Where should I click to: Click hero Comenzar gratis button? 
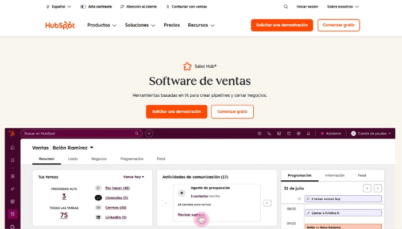pos(232,112)
